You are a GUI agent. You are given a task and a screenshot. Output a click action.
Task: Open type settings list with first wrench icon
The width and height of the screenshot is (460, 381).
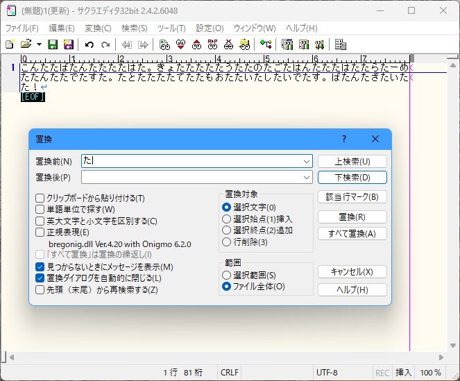pyautogui.click(x=287, y=44)
